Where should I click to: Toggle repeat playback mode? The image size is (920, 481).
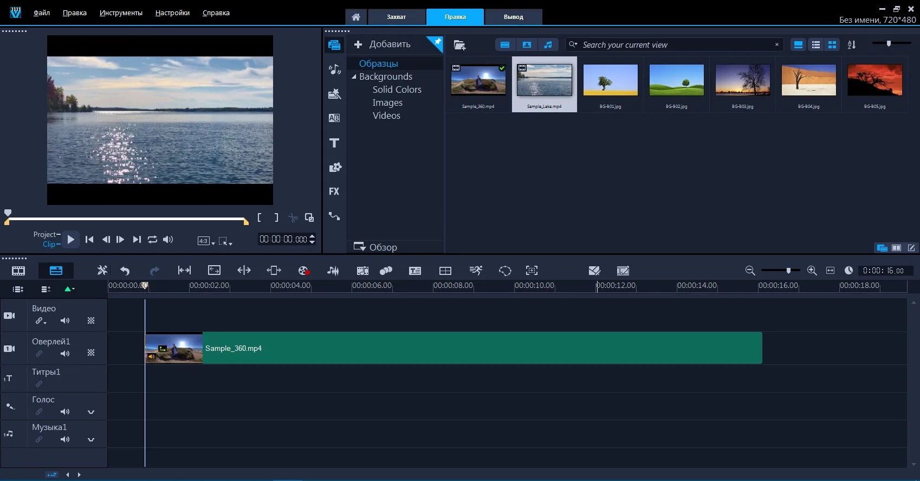click(x=152, y=239)
